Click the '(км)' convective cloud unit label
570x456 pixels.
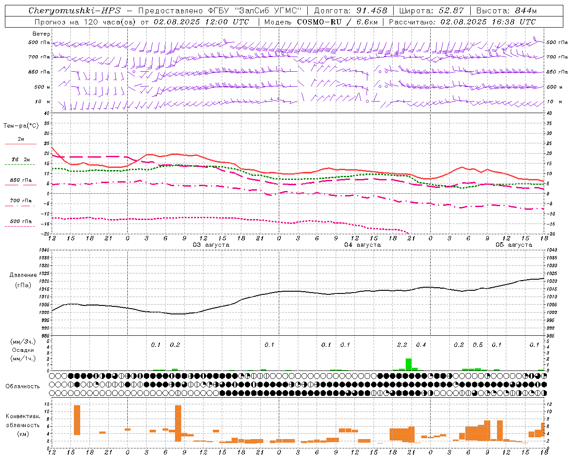click(x=23, y=434)
